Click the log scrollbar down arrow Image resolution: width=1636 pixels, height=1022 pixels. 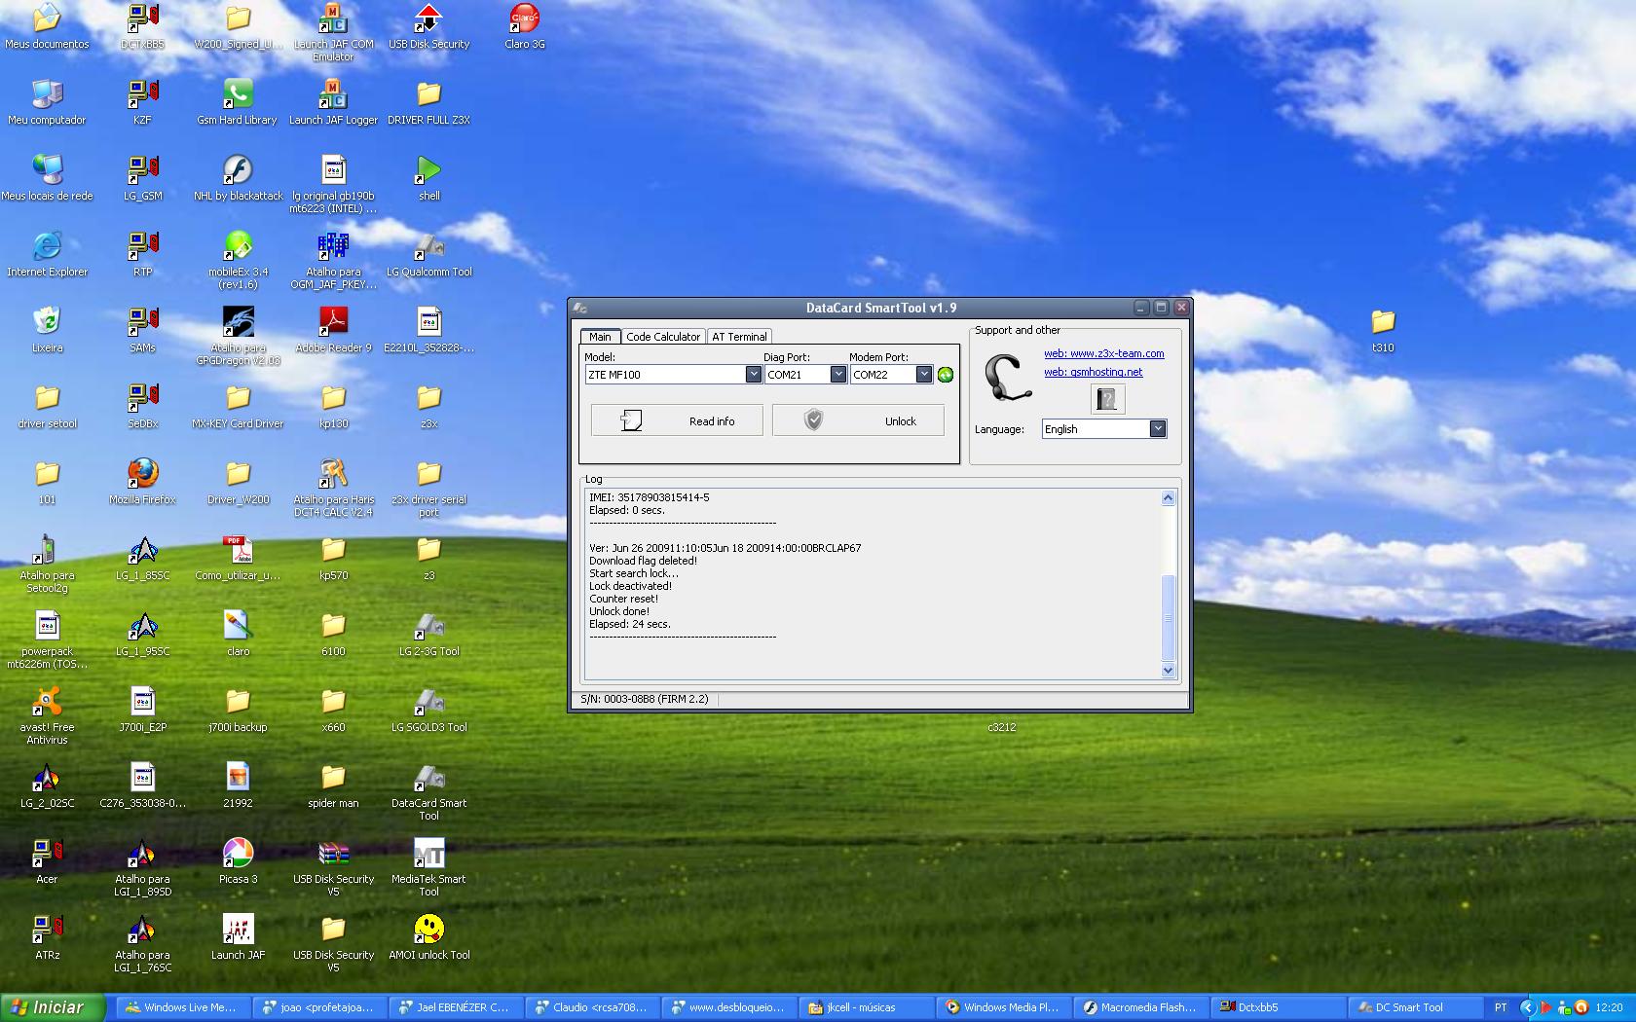coord(1169,670)
